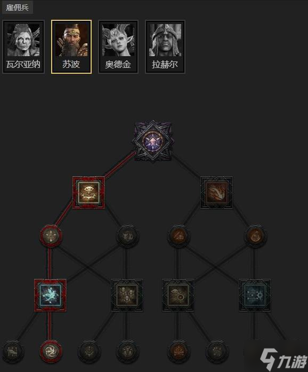Choose the three skulls skill node
The image size is (308, 372).
tap(127, 296)
